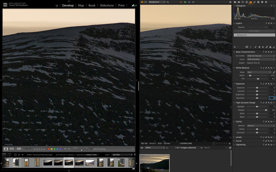The image size is (276, 172).
Task: Toggle browser visibility eye icon
Action: click(x=142, y=148)
